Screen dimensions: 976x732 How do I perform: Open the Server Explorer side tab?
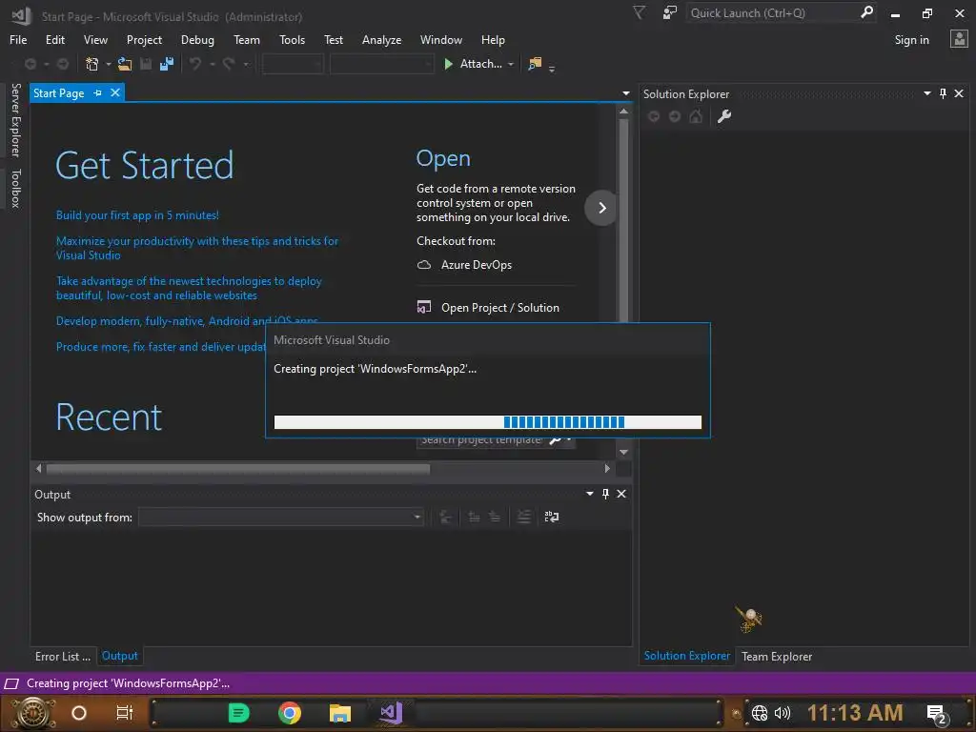(16, 120)
